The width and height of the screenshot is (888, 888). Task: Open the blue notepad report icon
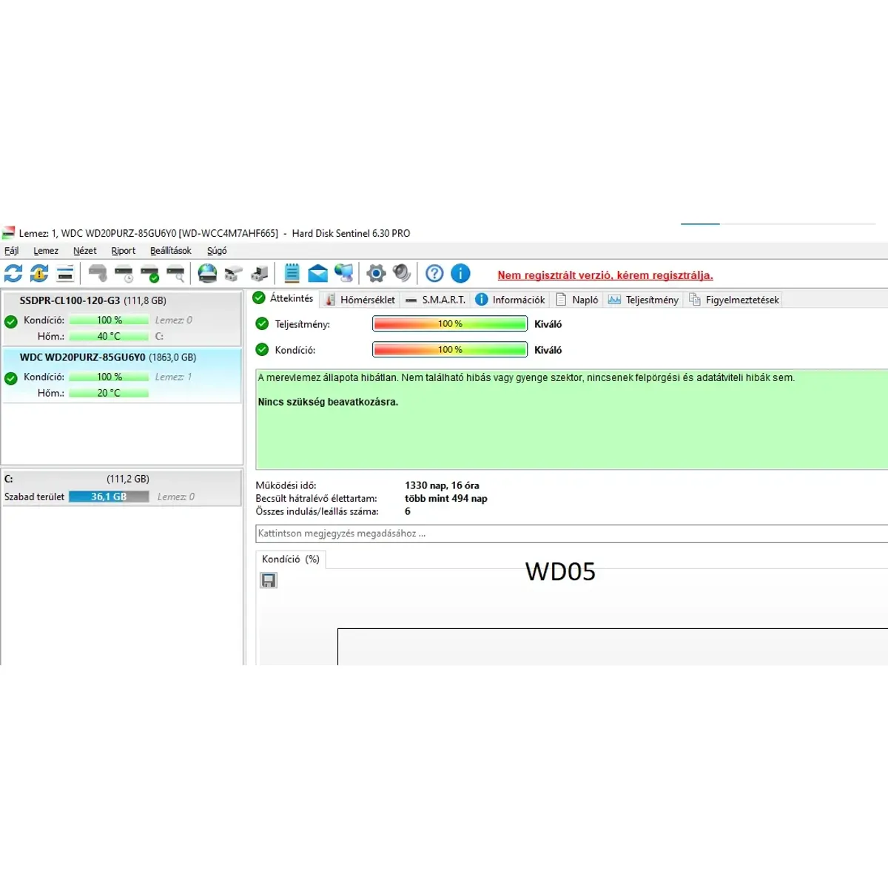click(x=292, y=273)
